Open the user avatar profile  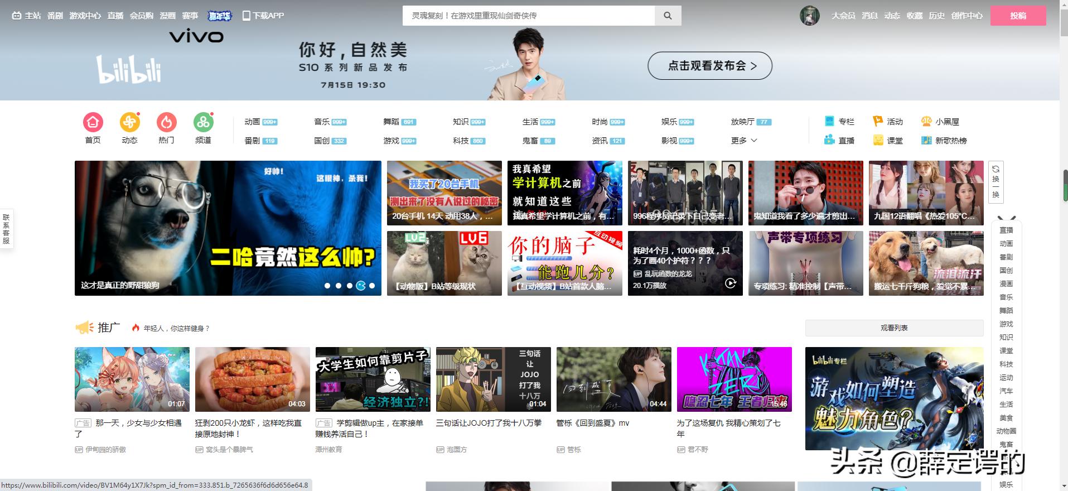click(x=809, y=16)
